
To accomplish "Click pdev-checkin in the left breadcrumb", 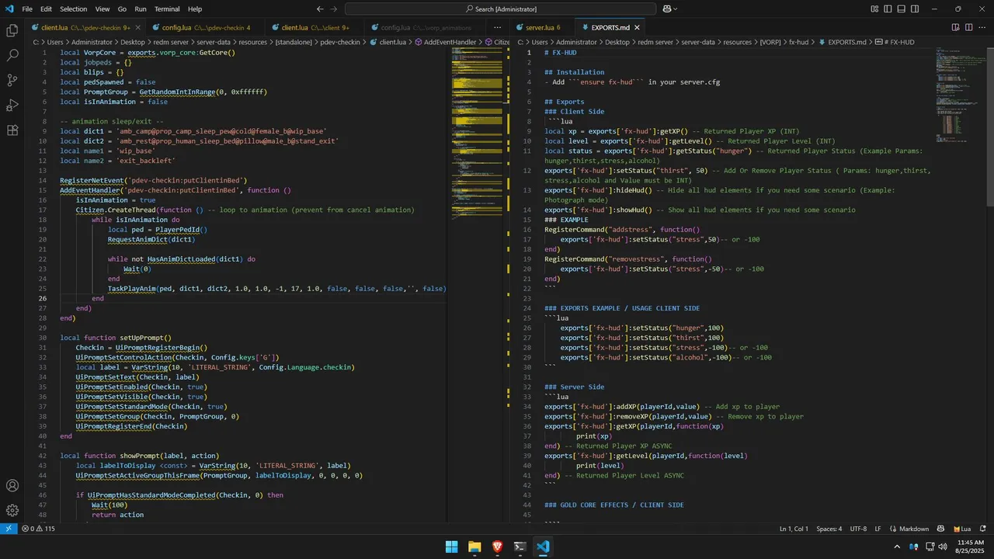I will [340, 42].
